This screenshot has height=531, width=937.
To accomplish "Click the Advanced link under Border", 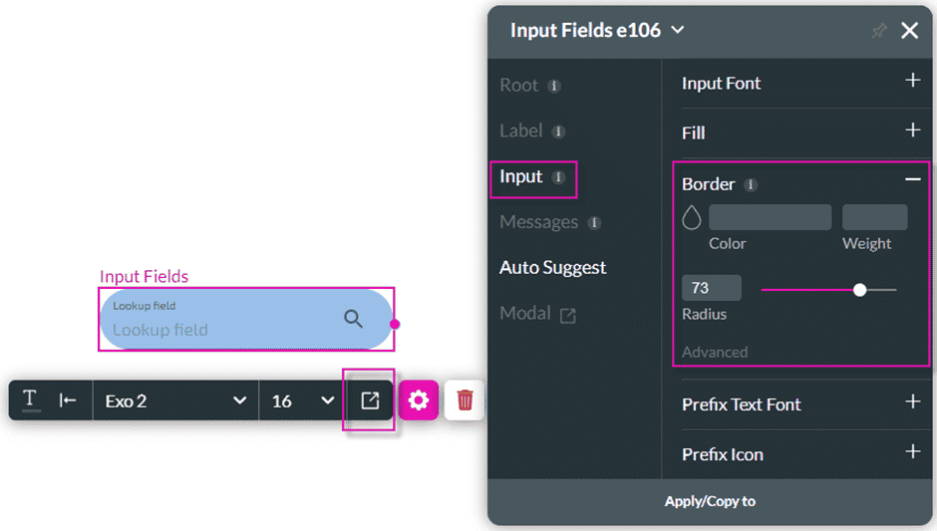I will point(715,352).
